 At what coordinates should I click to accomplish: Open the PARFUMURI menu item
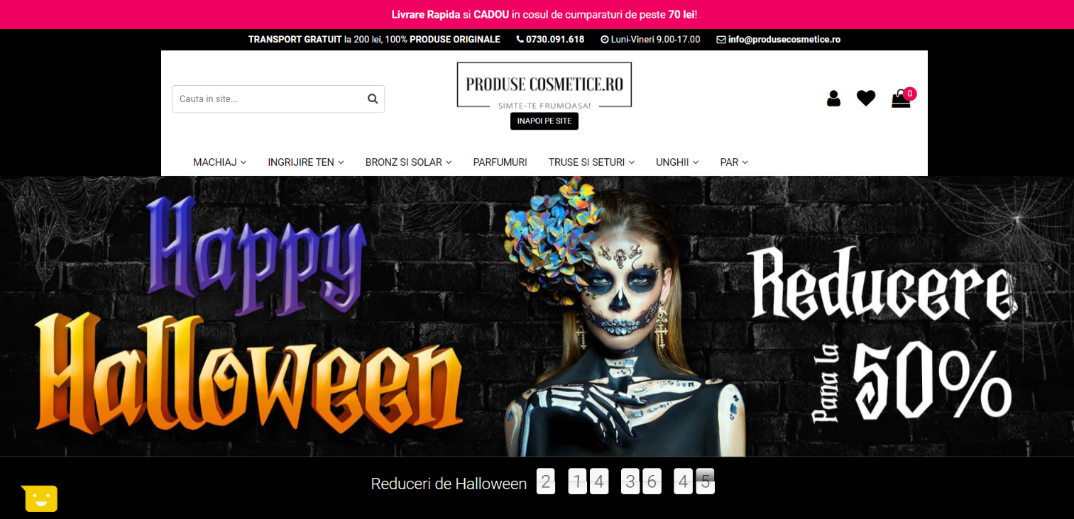coord(500,162)
